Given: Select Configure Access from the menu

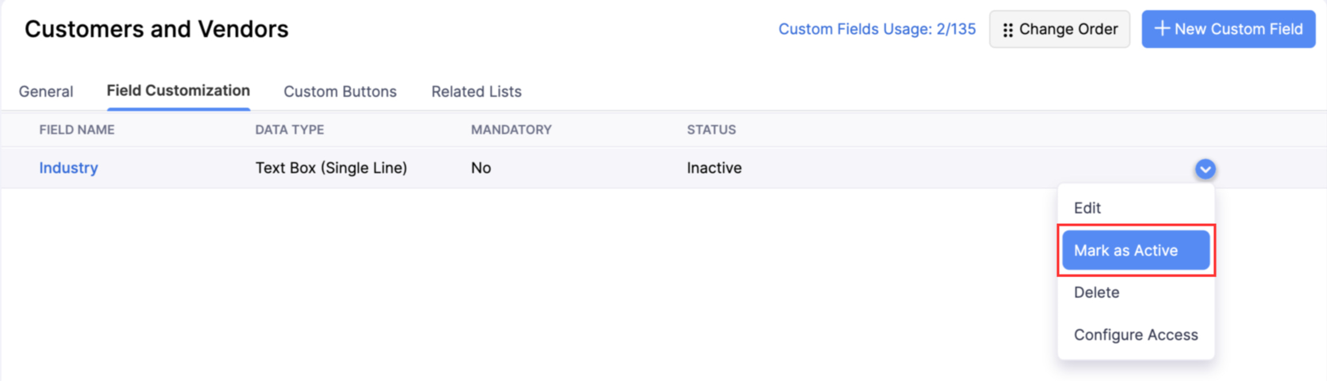Looking at the screenshot, I should (x=1136, y=335).
